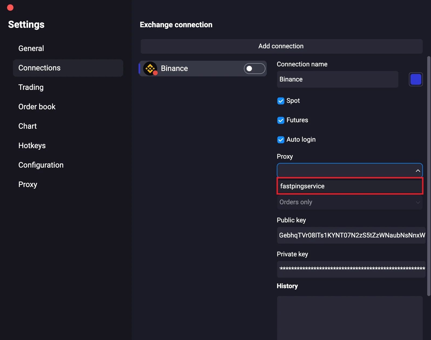The image size is (431, 340).
Task: Open the Orders only dropdown
Action: click(x=349, y=202)
